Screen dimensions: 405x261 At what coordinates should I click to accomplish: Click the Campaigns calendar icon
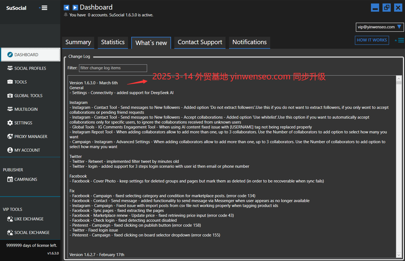tap(10, 179)
